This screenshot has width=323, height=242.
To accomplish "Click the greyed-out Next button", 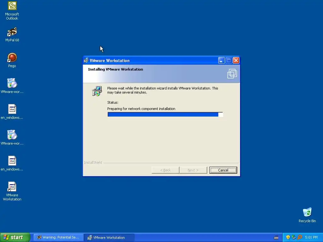I will (x=193, y=170).
